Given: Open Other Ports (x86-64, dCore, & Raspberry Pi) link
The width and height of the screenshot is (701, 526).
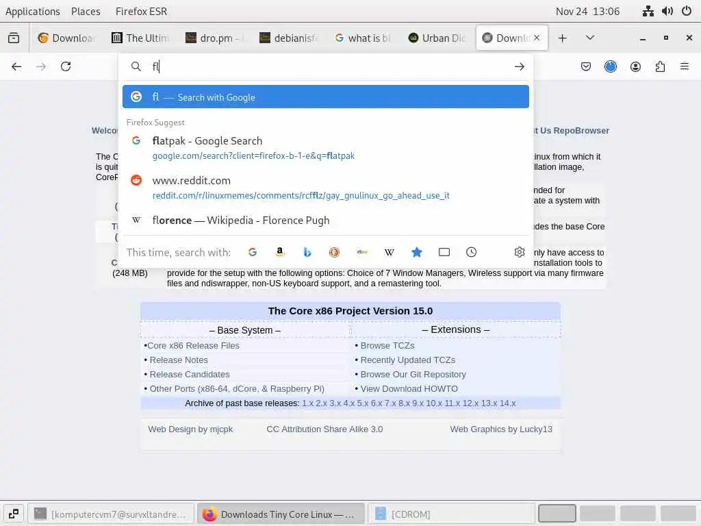Looking at the screenshot, I should pos(237,389).
